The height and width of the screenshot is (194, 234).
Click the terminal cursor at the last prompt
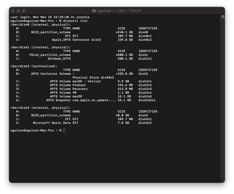(64, 130)
